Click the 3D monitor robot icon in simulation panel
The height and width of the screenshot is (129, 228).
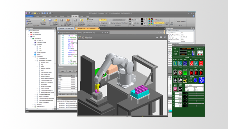click(175, 73)
